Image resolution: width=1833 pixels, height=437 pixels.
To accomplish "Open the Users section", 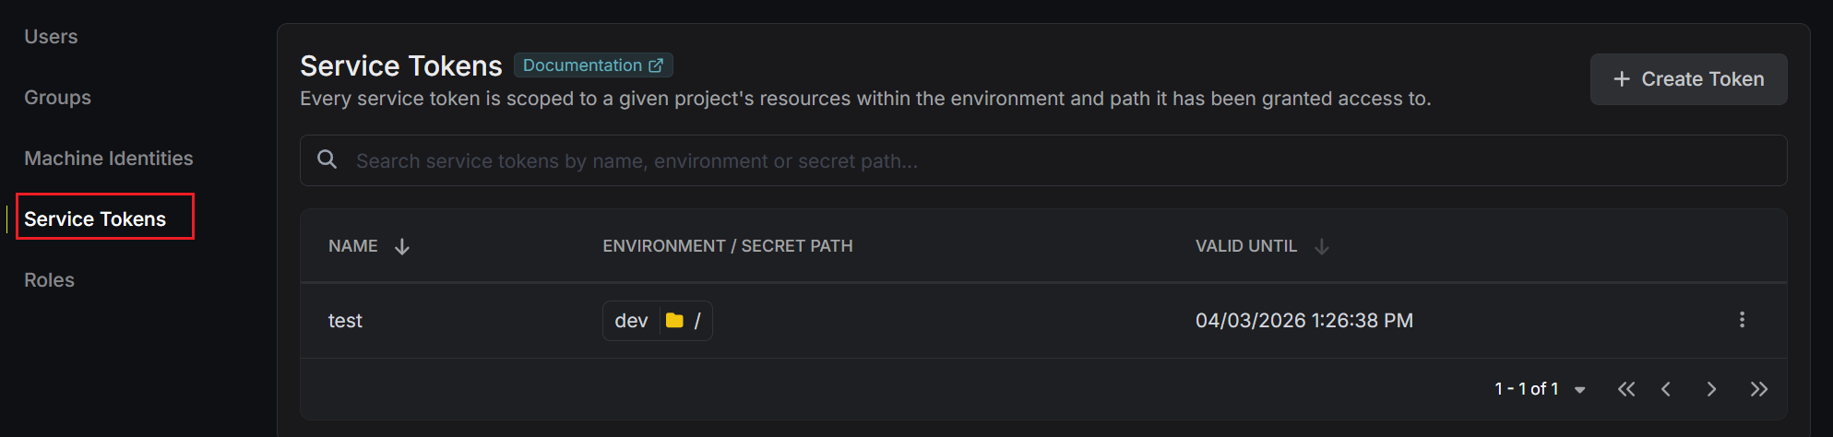I will click(x=51, y=37).
